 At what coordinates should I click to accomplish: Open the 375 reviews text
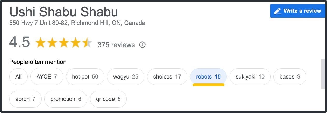pyautogui.click(x=116, y=45)
